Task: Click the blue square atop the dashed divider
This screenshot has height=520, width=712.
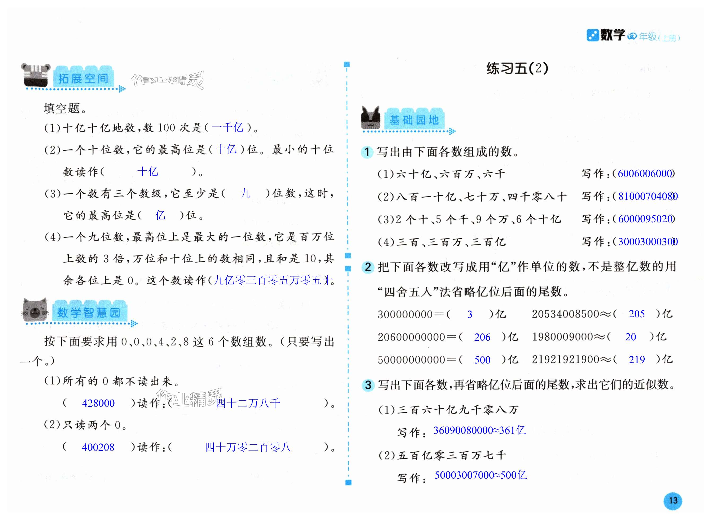Action: pyautogui.click(x=347, y=64)
